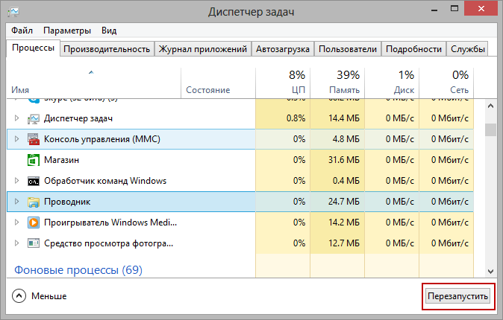Expand the Консоль управления (MMC) row
Viewport: 503px width, 320px height.
click(16, 139)
